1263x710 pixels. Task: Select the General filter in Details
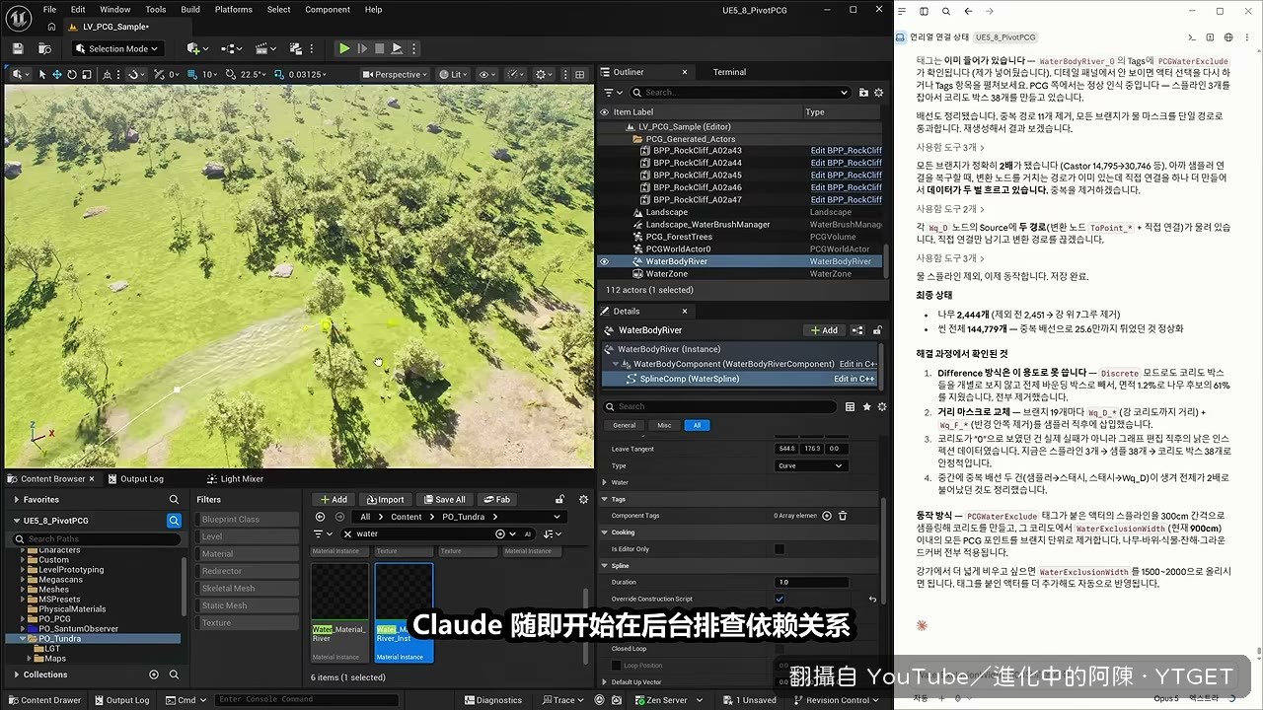tap(625, 425)
